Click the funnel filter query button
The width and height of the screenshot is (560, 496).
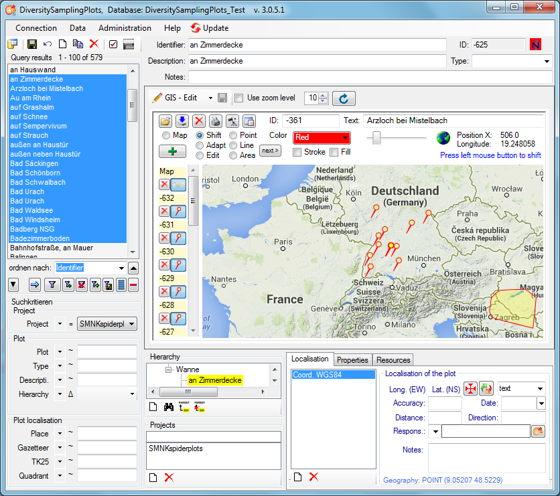click(52, 284)
